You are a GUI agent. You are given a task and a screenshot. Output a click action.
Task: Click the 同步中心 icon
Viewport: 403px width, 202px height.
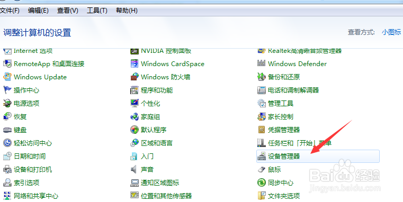coord(262,183)
